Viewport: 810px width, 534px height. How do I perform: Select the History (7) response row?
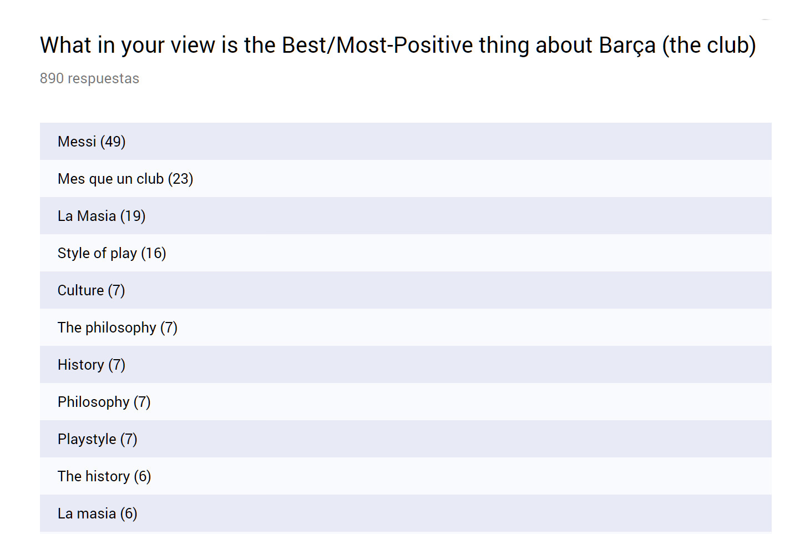pos(406,365)
